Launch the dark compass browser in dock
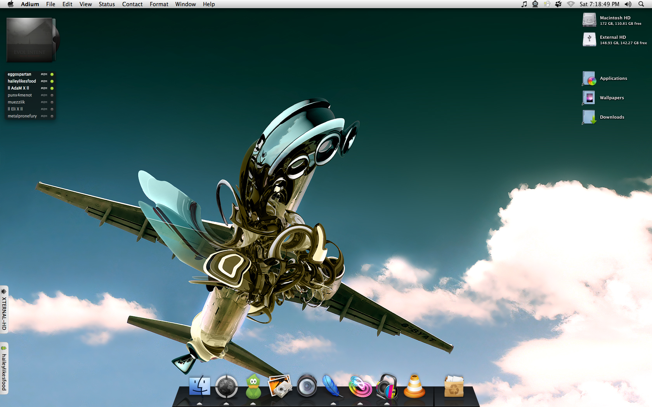 click(226, 386)
